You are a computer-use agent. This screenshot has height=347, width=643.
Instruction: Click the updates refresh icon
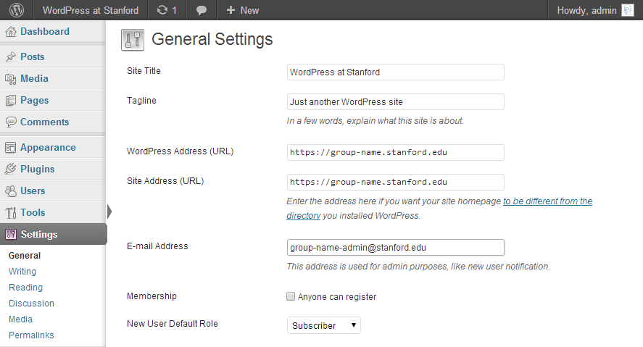pos(162,10)
